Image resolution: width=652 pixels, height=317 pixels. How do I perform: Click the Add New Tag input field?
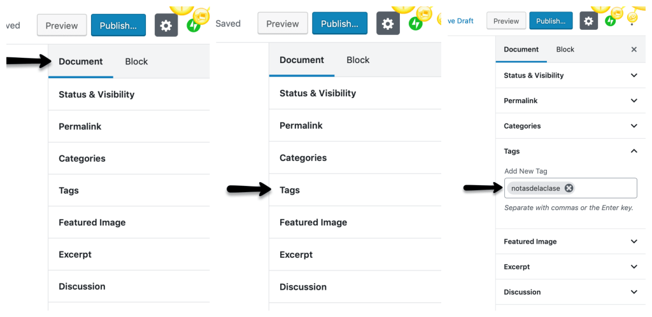605,188
